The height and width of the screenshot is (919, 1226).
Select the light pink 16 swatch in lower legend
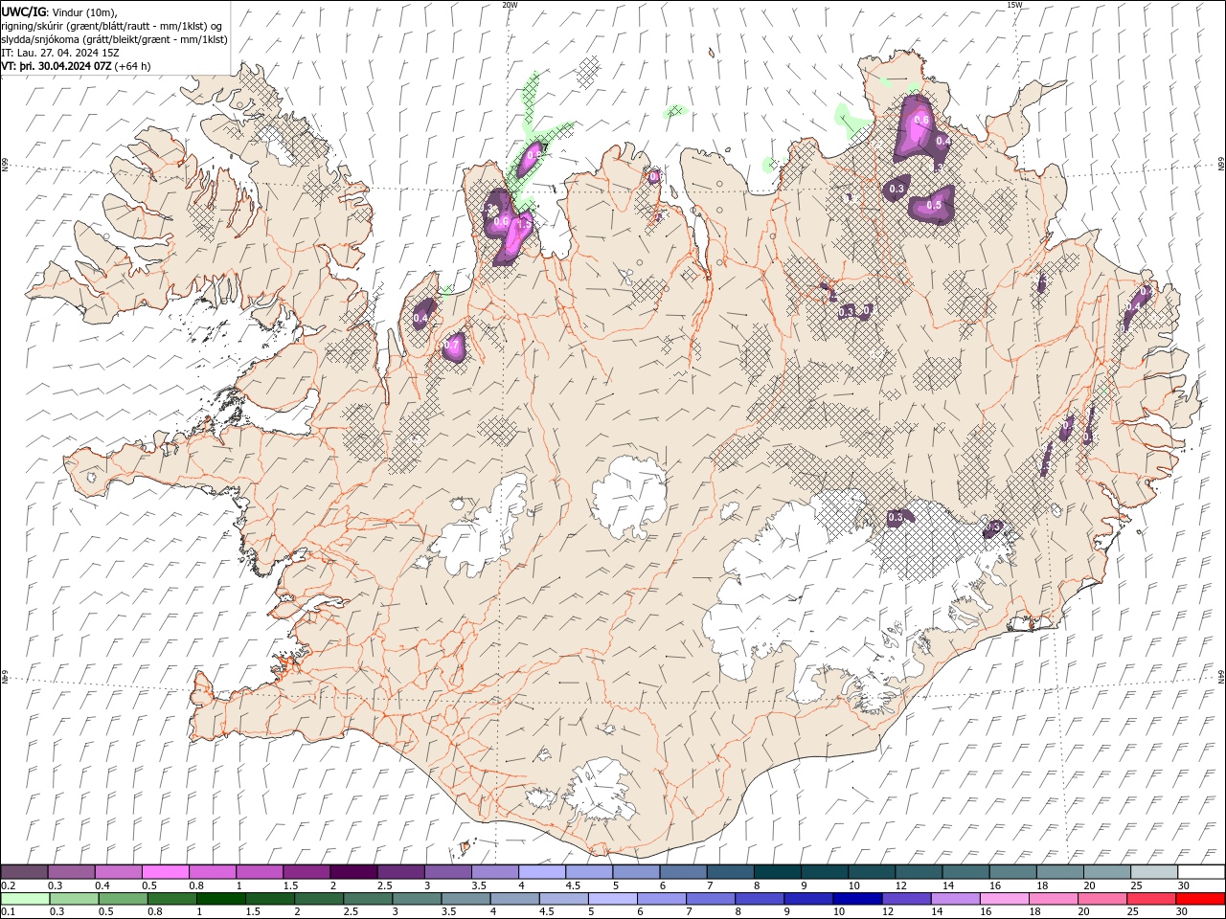coord(1005,899)
